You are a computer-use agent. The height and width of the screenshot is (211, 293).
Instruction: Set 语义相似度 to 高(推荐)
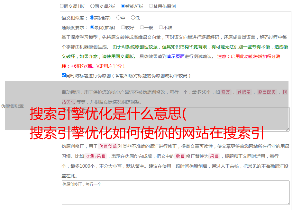pyautogui.click(x=92, y=18)
